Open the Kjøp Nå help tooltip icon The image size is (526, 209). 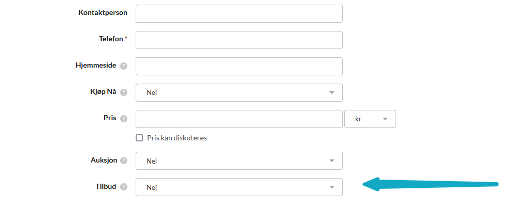[x=124, y=92]
